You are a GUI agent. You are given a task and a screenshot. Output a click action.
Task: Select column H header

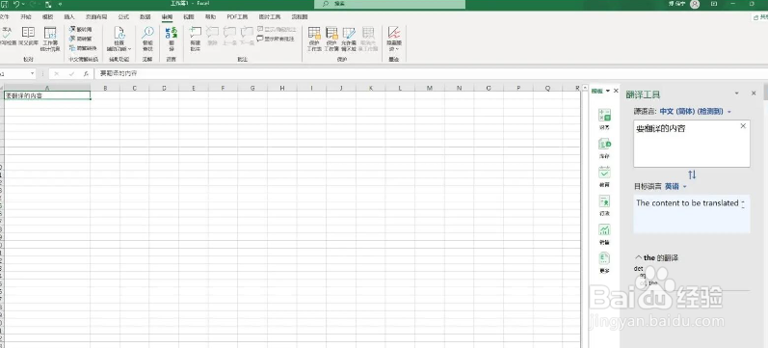pyautogui.click(x=282, y=89)
